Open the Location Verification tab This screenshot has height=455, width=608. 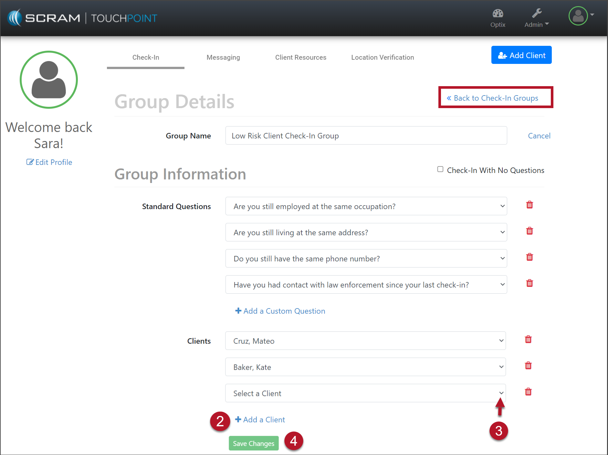click(x=383, y=57)
